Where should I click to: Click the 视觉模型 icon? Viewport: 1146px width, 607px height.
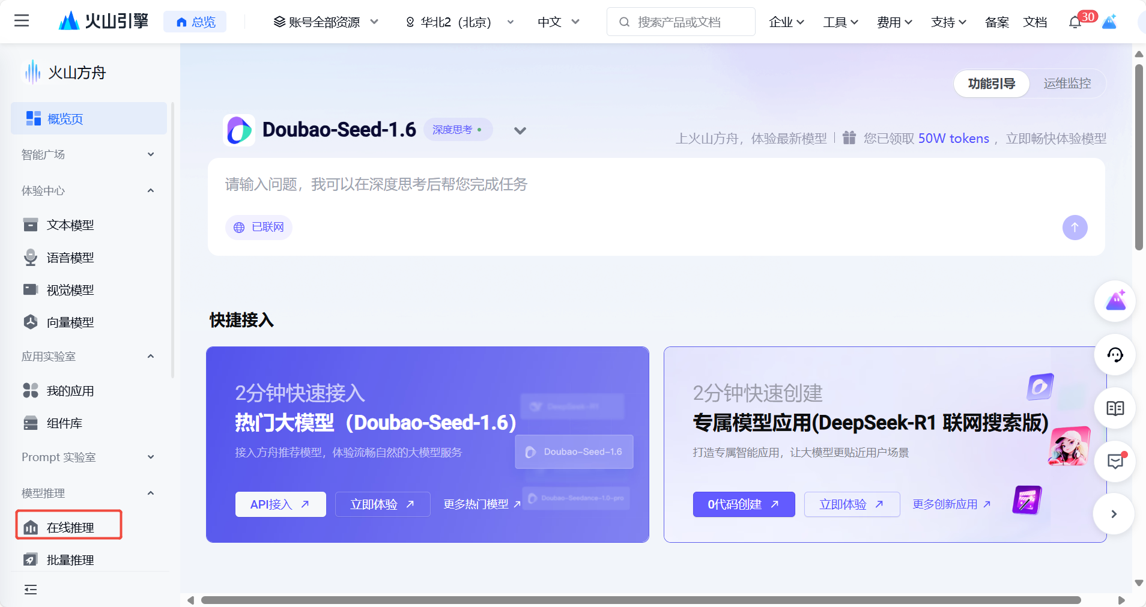30,290
